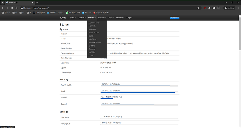Open the white page-layout extension icon
Image resolution: width=241 pixels, height=128 pixels.
click(214, 8)
